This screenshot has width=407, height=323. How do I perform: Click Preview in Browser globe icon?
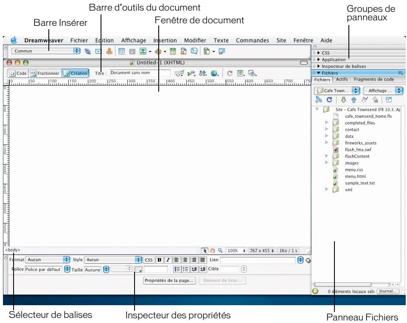(214, 74)
